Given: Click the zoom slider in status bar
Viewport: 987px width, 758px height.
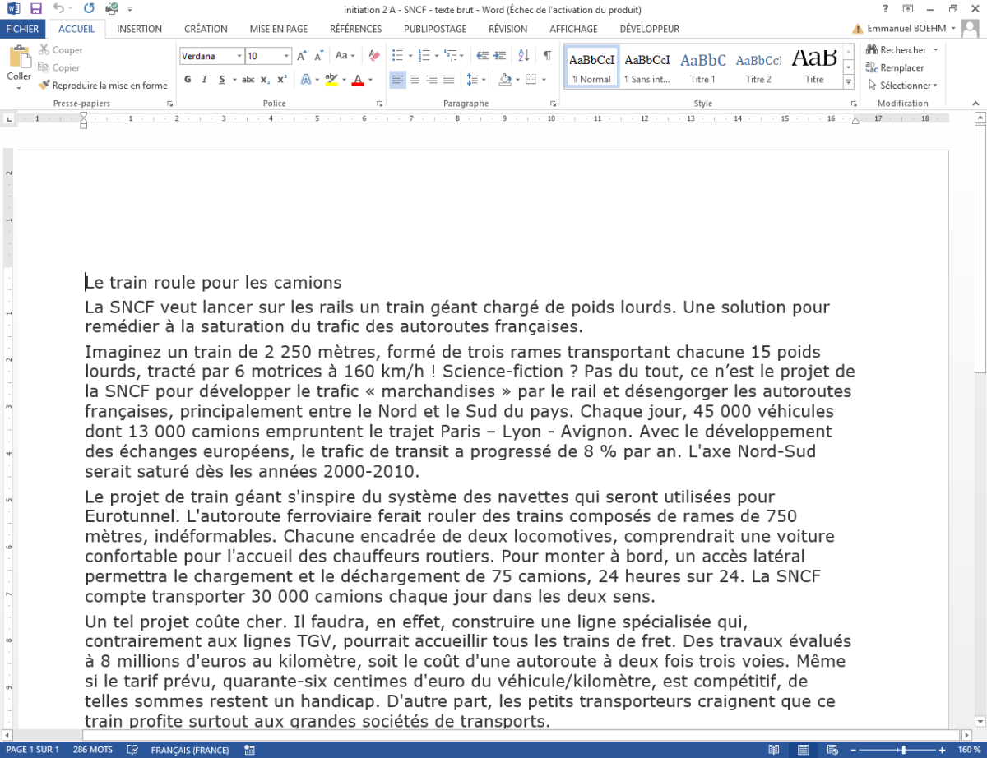Looking at the screenshot, I should 900,750.
